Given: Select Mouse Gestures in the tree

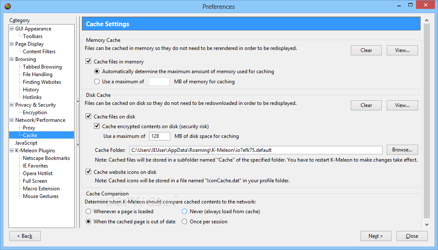Looking at the screenshot, I should click(x=41, y=196).
